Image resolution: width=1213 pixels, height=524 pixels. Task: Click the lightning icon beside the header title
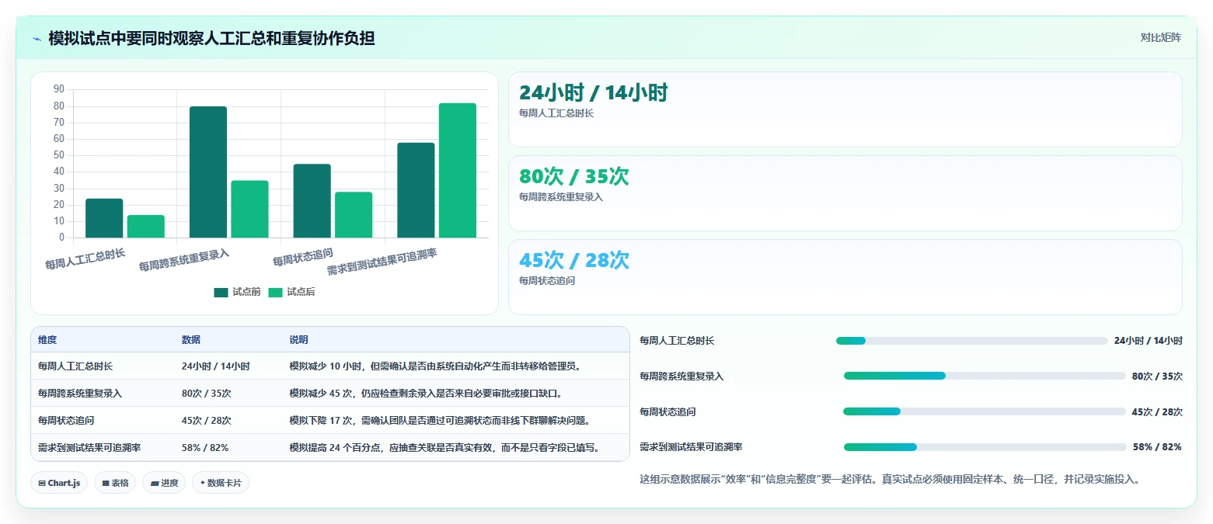[37, 39]
